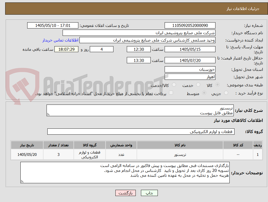Viewport: 268px width, 202px height.
Task: Click the need number field 1105092052000090
Action: (x=190, y=26)
